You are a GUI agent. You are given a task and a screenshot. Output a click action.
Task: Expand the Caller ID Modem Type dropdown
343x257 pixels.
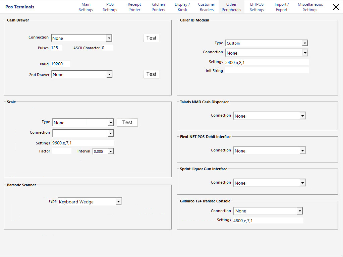305,43
